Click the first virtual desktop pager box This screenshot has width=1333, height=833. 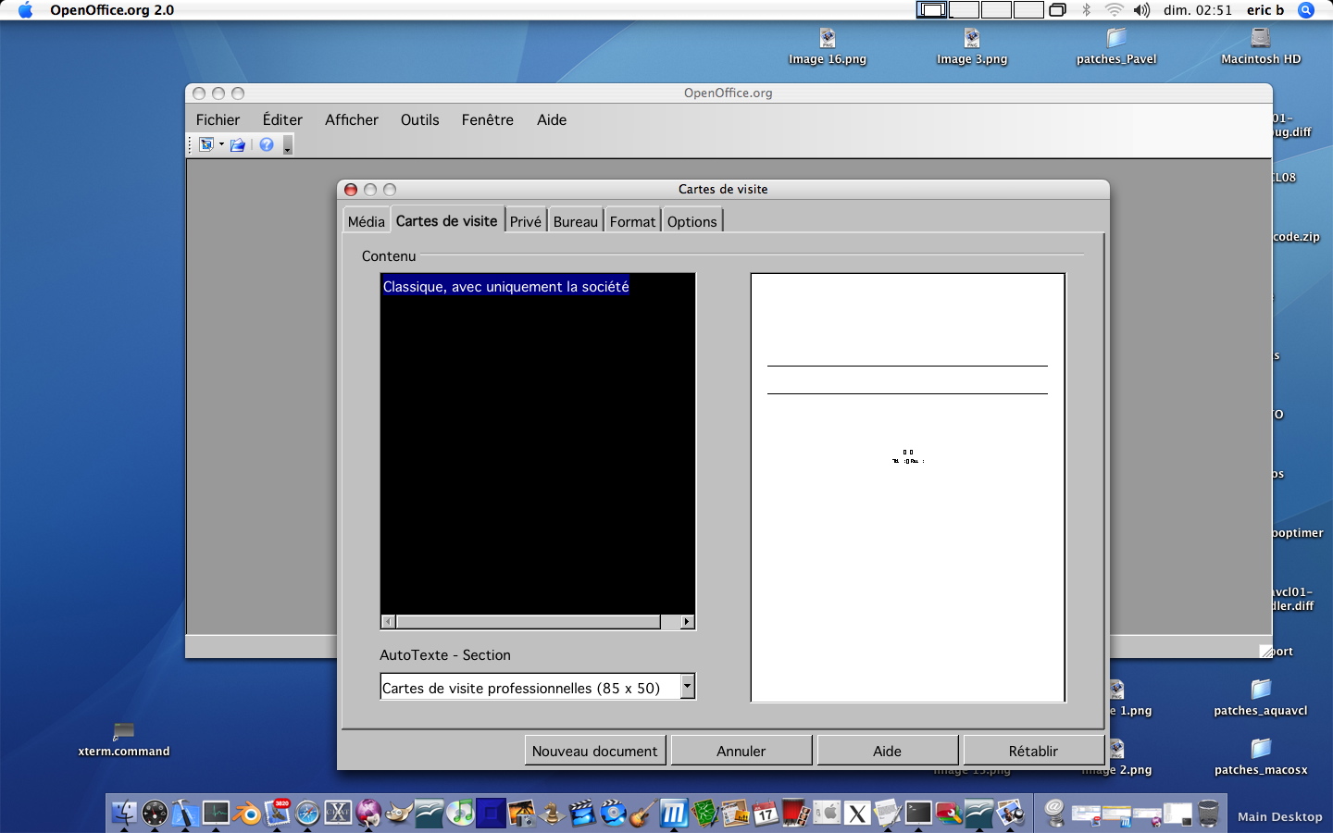pos(932,10)
